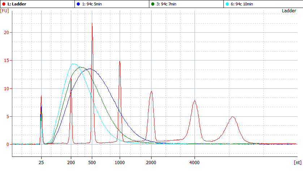This screenshot has height=171, width=303.
Task: Click the blue dot for sample 1
Action: (x=78, y=4)
